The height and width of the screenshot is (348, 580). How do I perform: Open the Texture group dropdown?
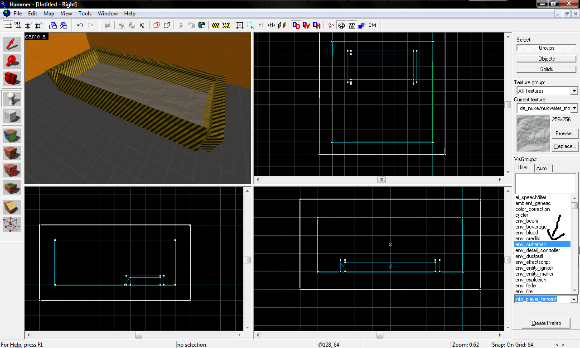tap(574, 91)
